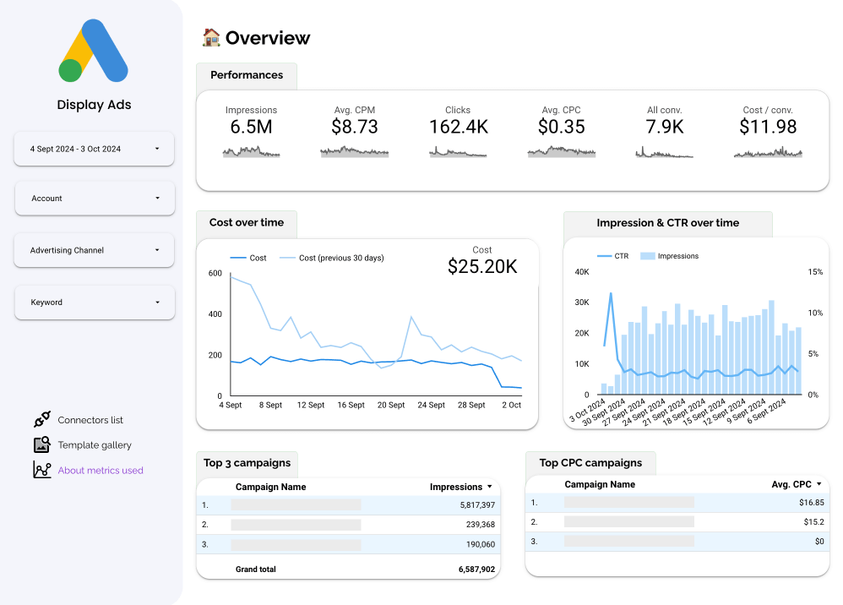This screenshot has height=605, width=843.
Task: Click the Connectors list plug icon
Action: 42,420
